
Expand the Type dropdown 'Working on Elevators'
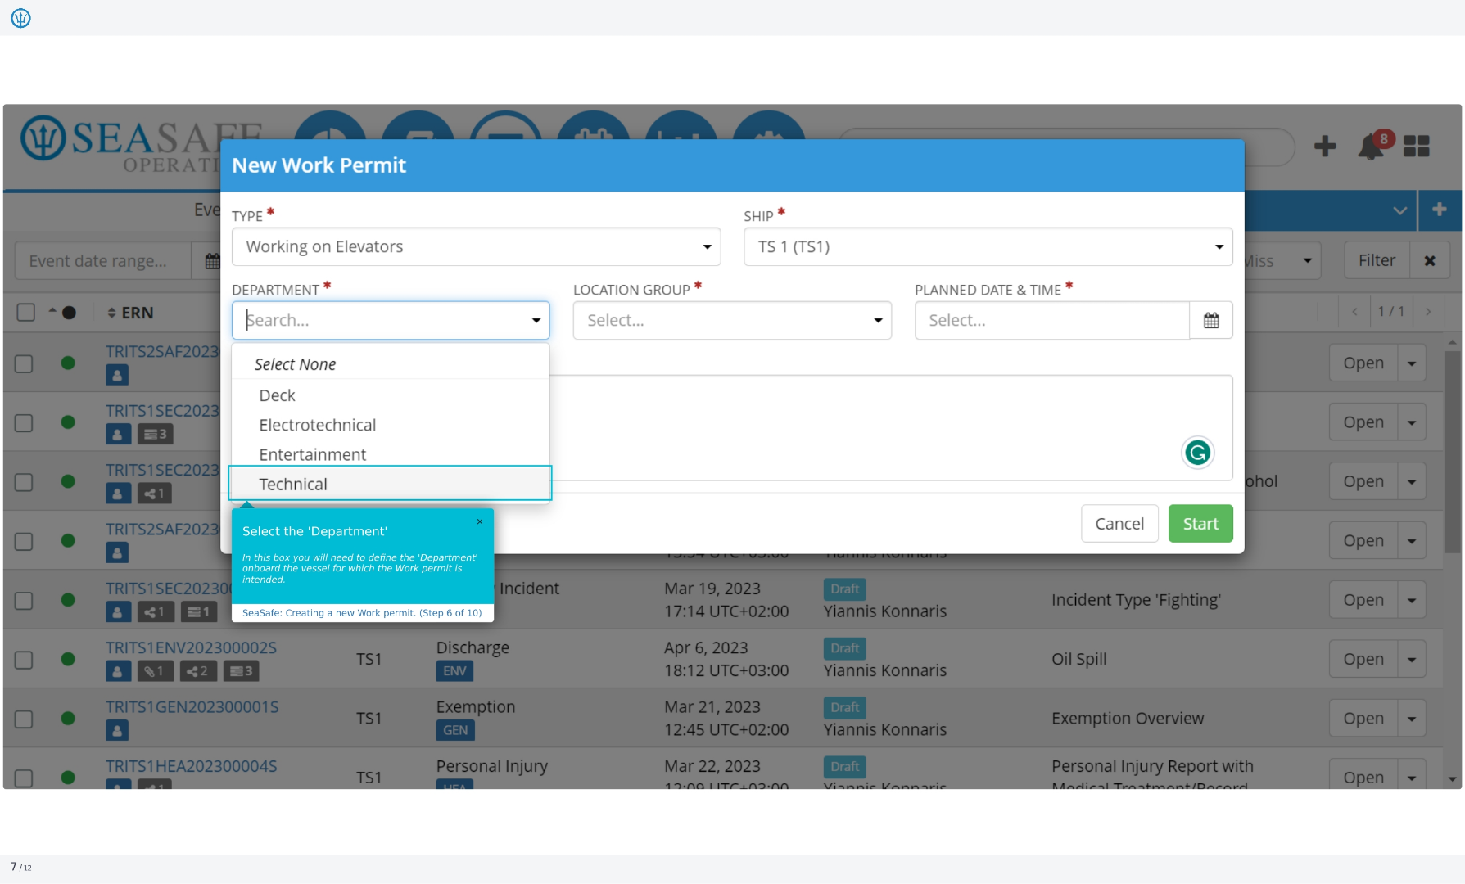click(x=476, y=246)
